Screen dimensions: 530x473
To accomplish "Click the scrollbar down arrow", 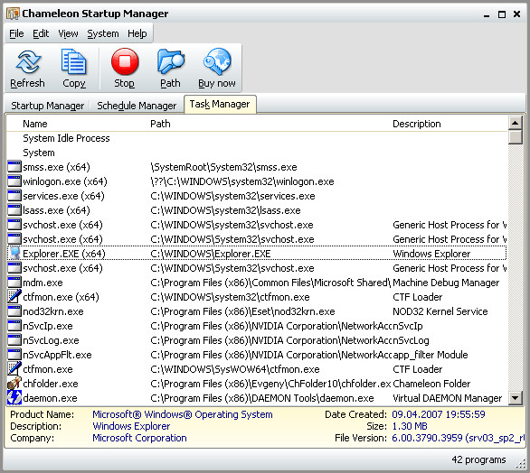I will pyautogui.click(x=516, y=398).
